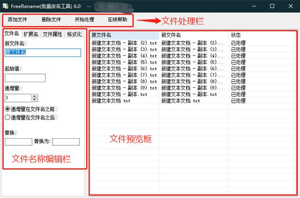
Task: Sort by the 原文件名 column header
Action: [124, 35]
